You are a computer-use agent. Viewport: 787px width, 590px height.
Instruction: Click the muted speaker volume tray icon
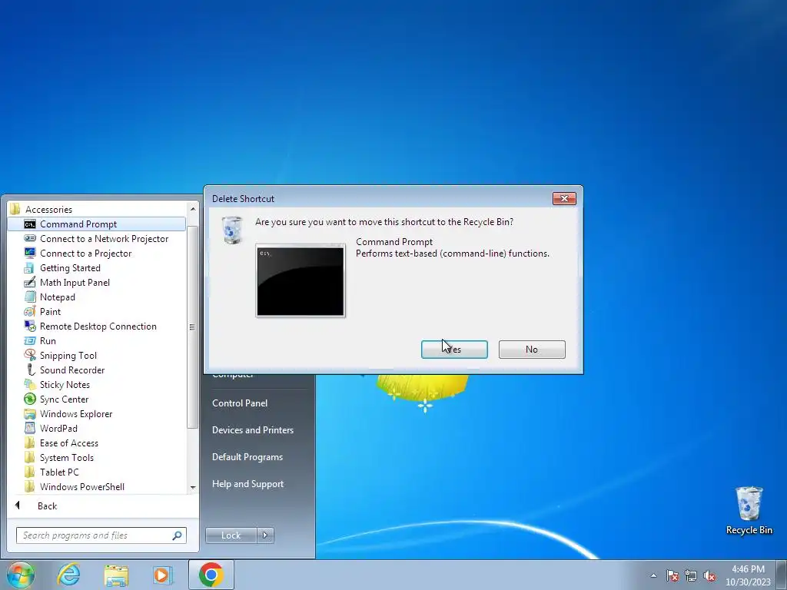tap(709, 576)
